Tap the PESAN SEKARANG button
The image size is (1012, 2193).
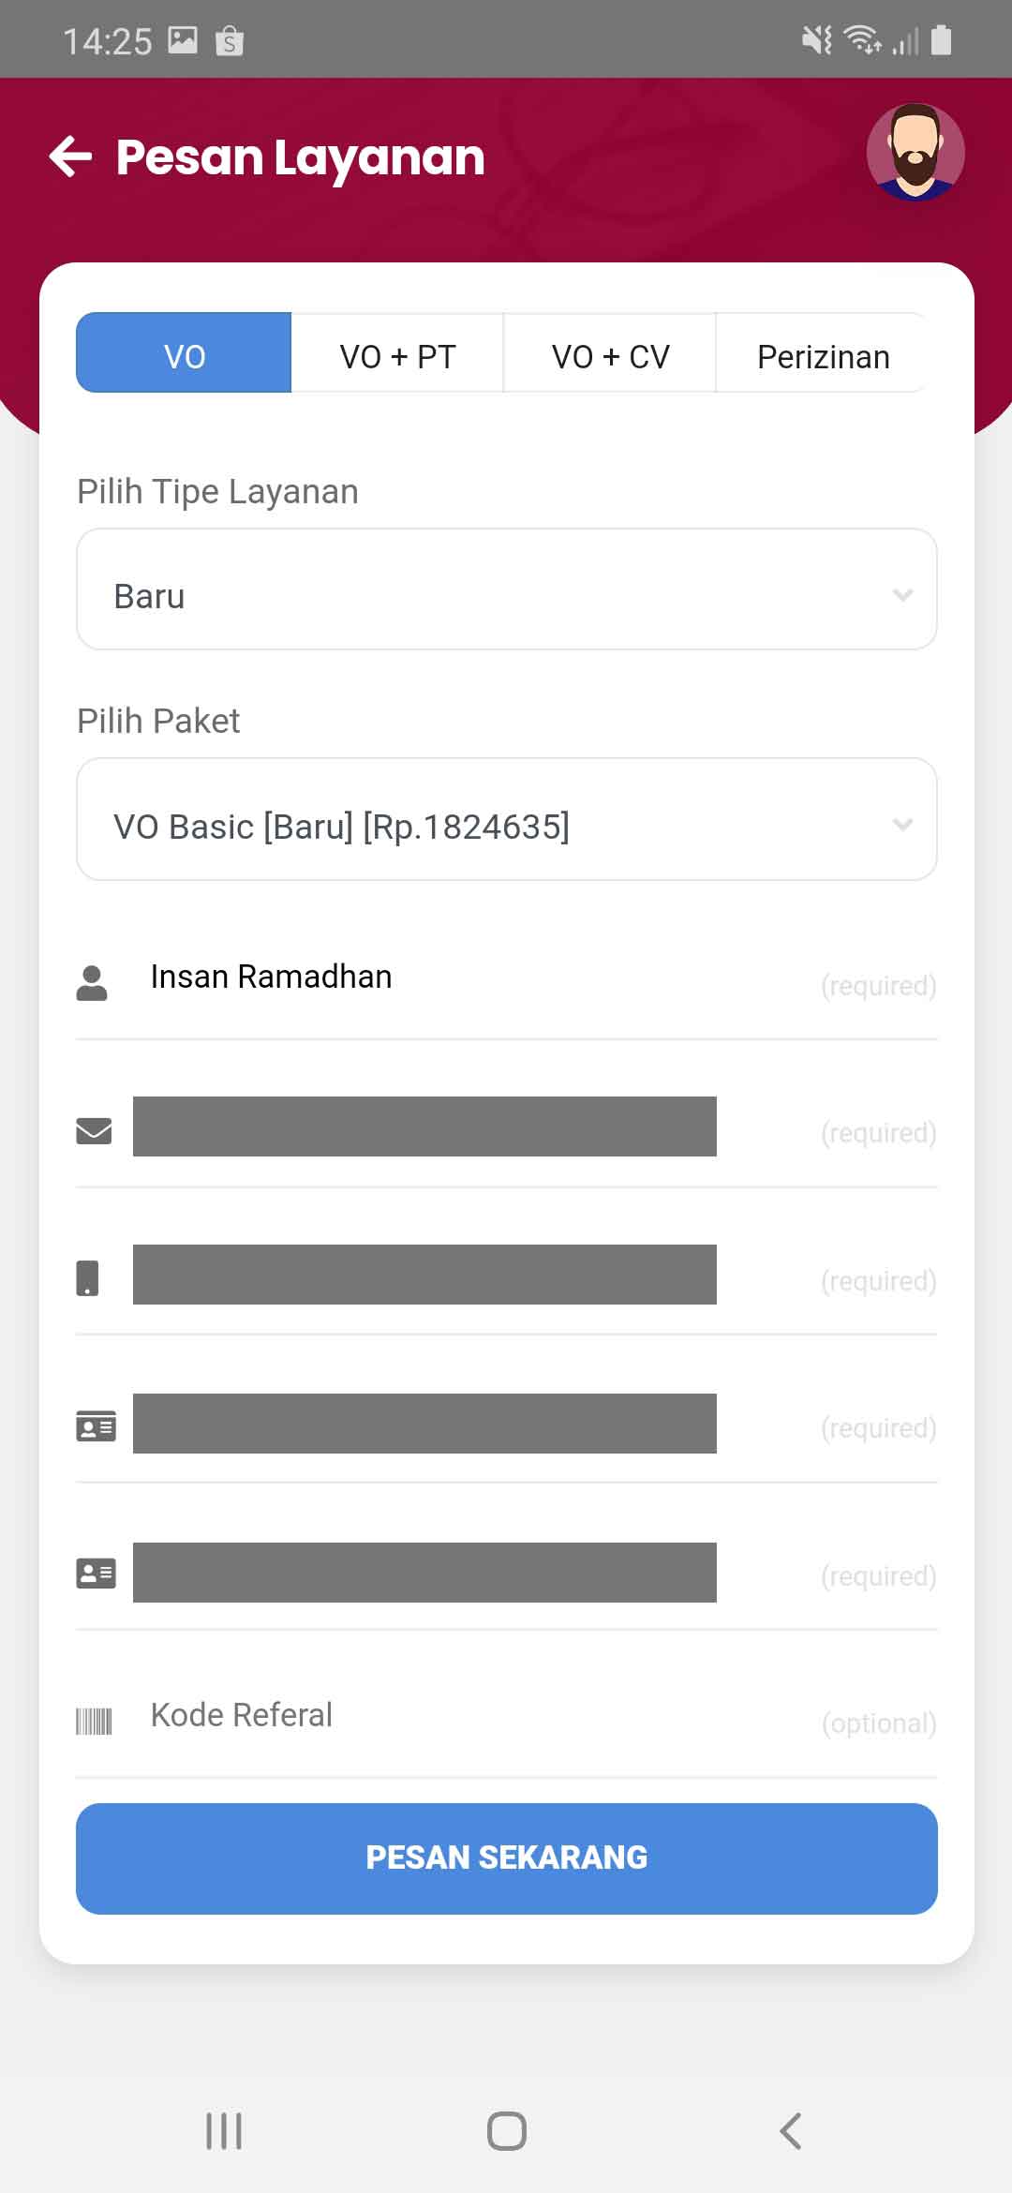coord(506,1857)
